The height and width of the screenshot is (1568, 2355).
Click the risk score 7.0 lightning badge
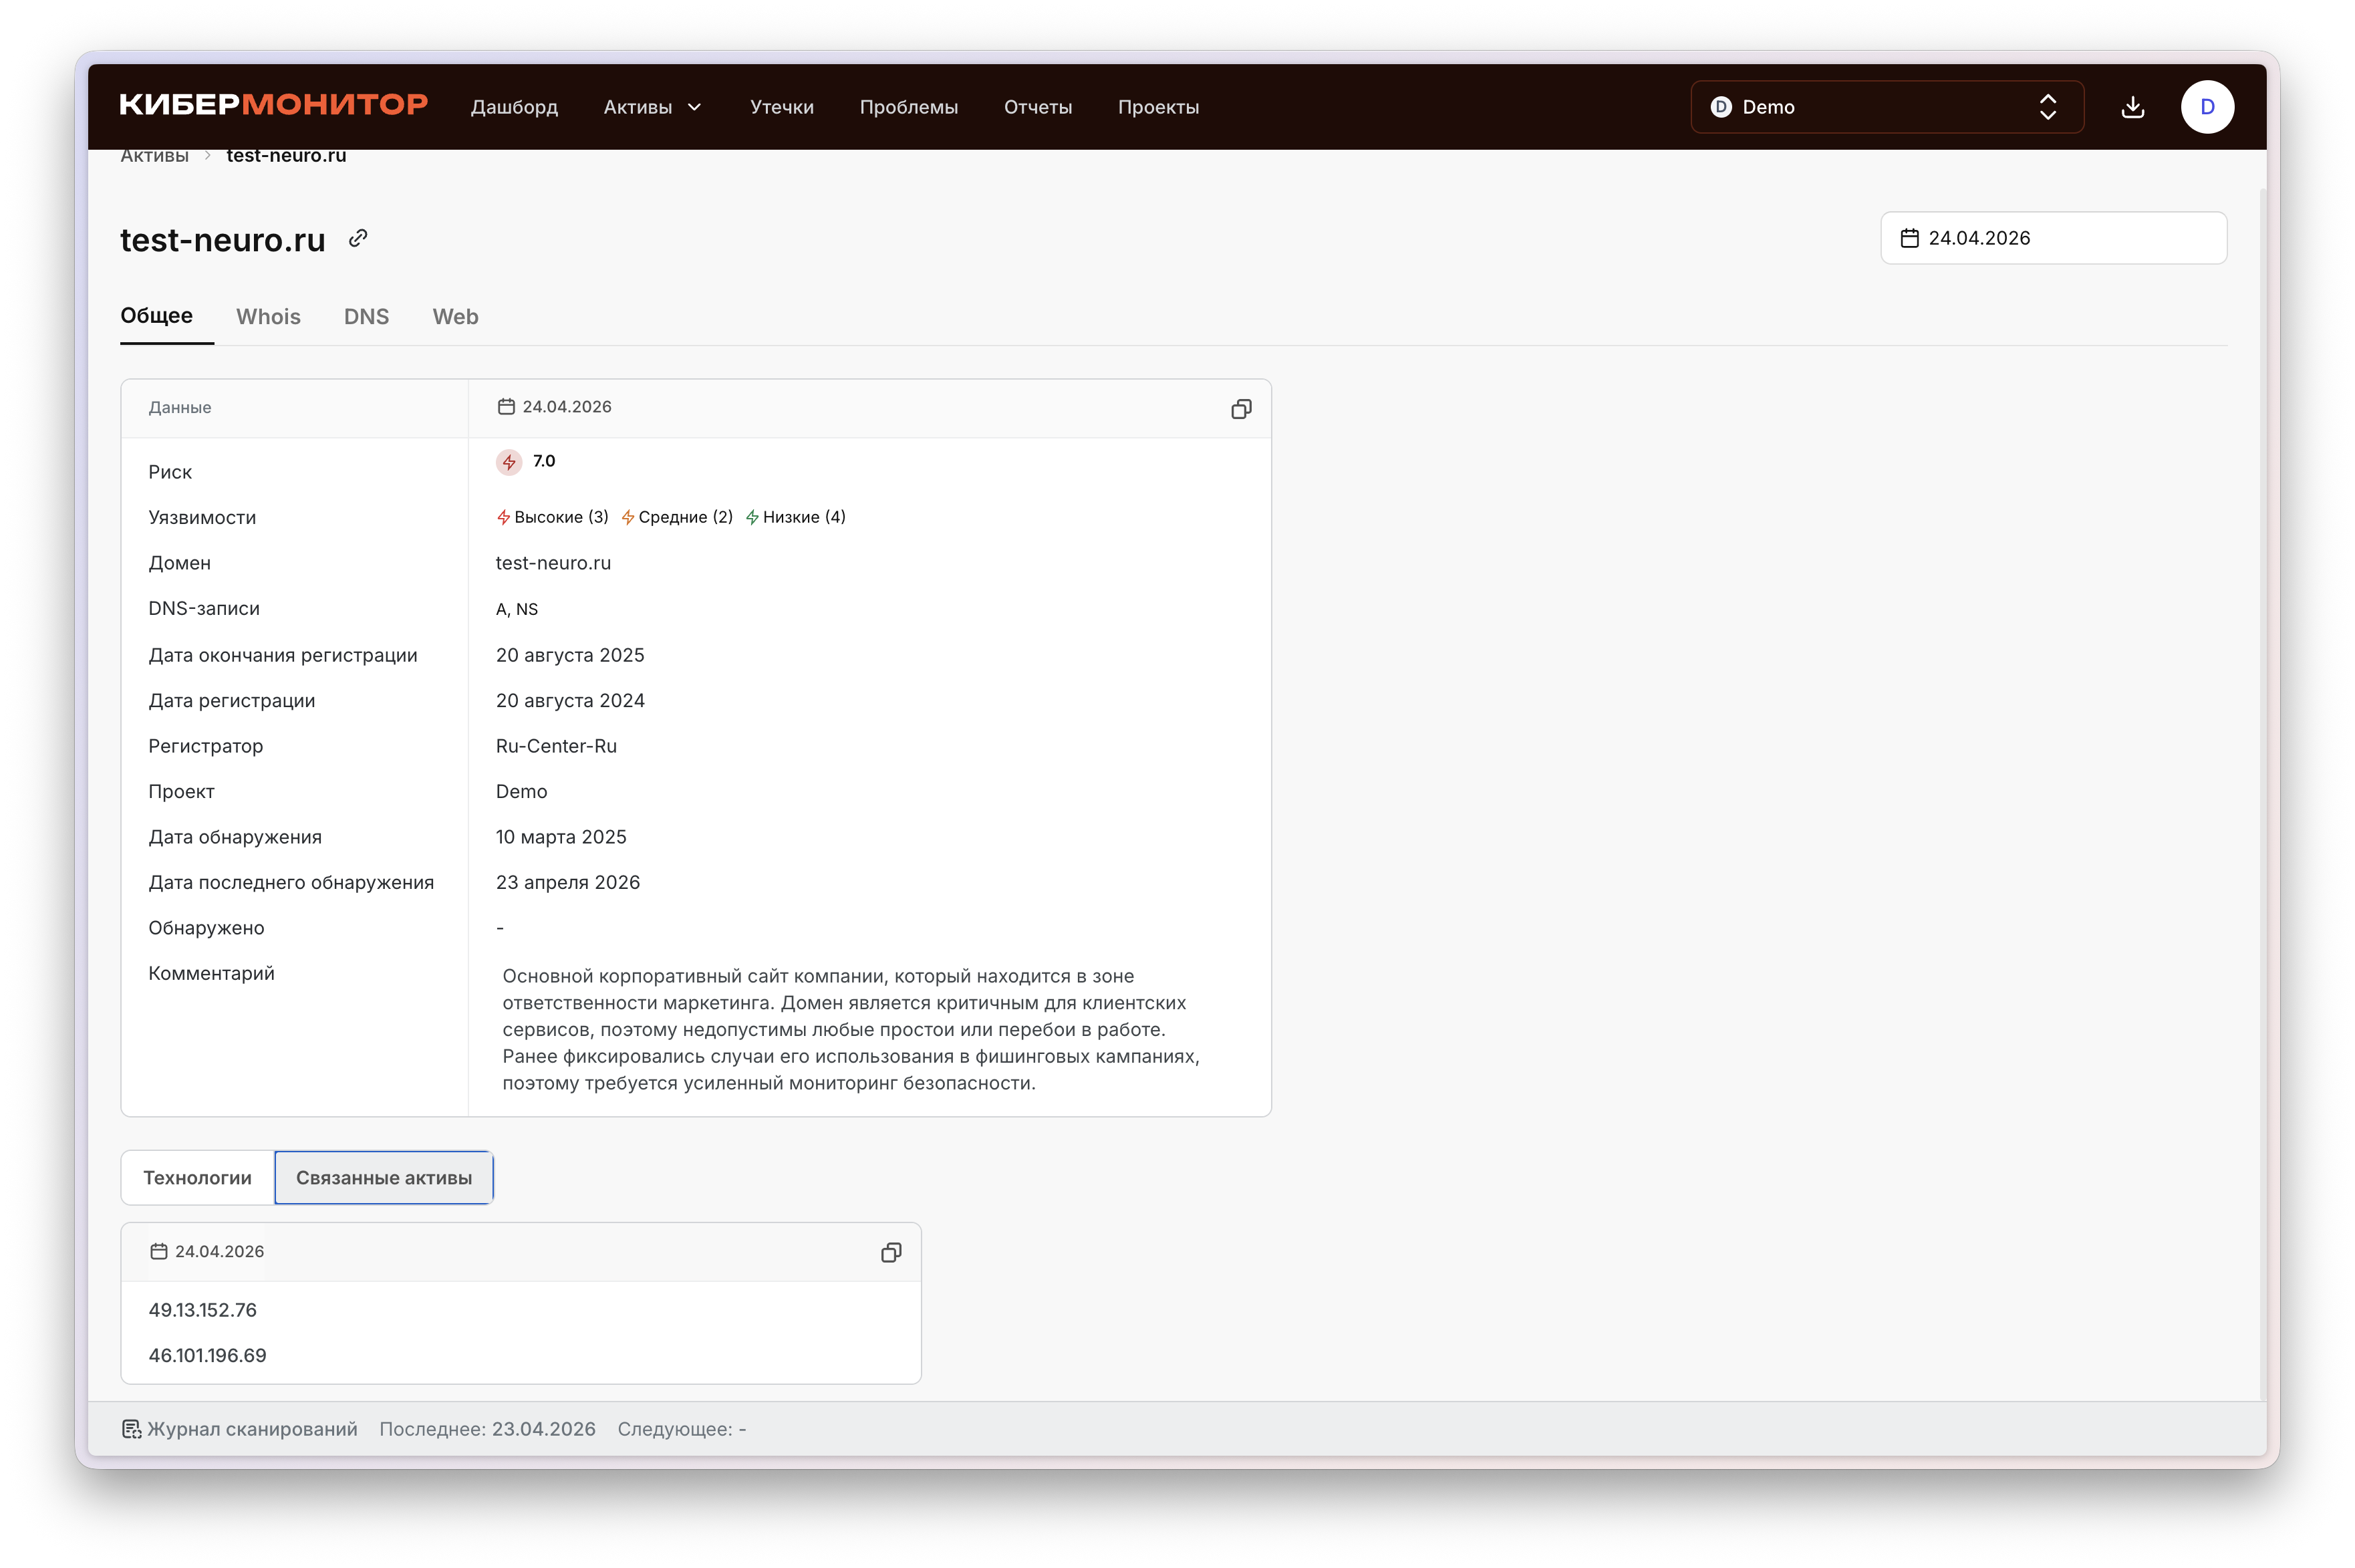point(509,462)
